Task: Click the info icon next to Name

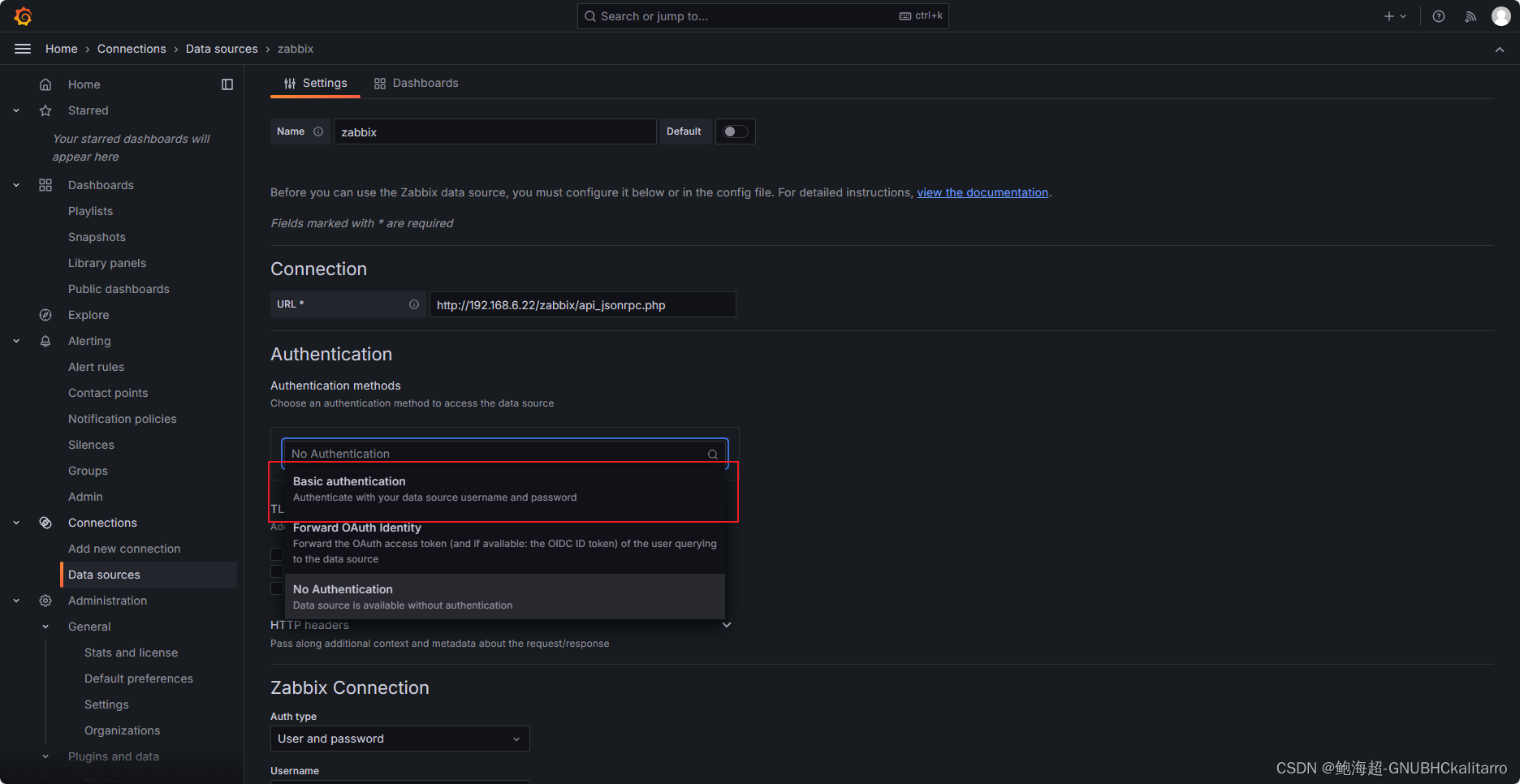Action: click(x=318, y=131)
